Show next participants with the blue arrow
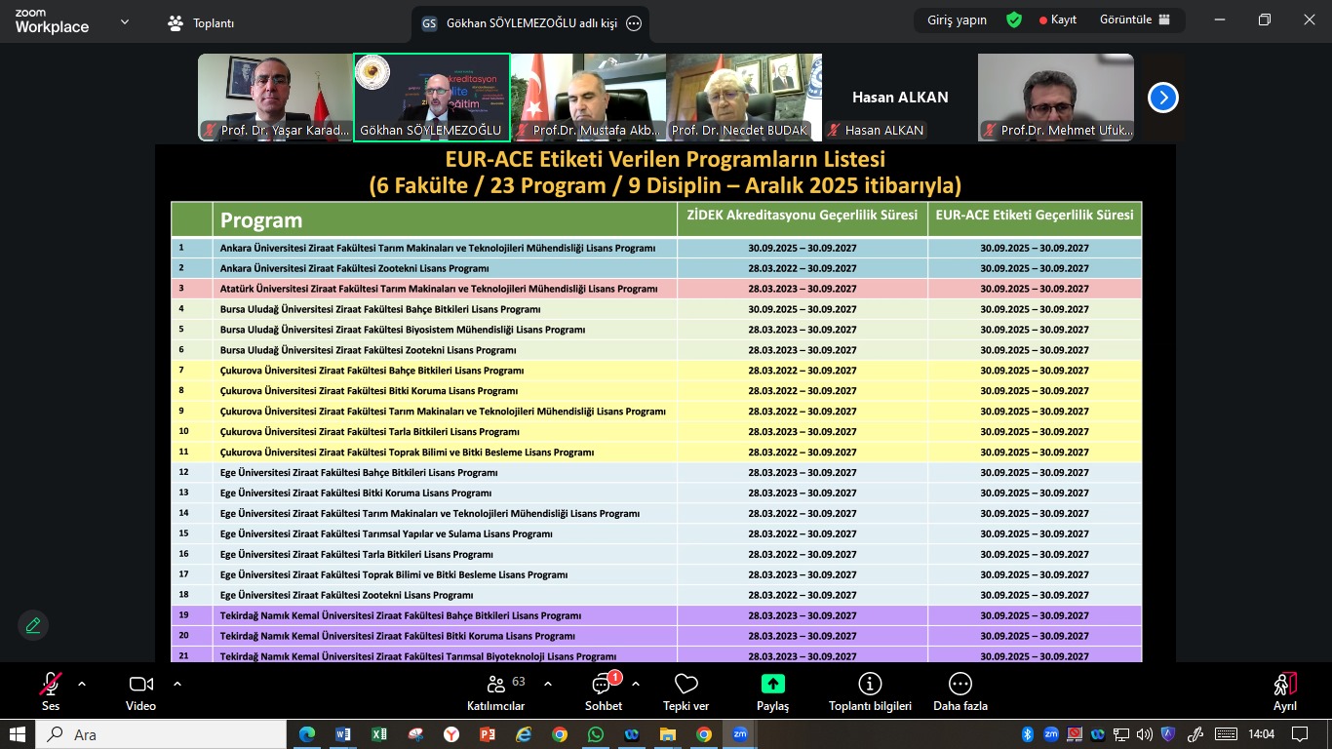This screenshot has height=749, width=1332. coord(1162,98)
